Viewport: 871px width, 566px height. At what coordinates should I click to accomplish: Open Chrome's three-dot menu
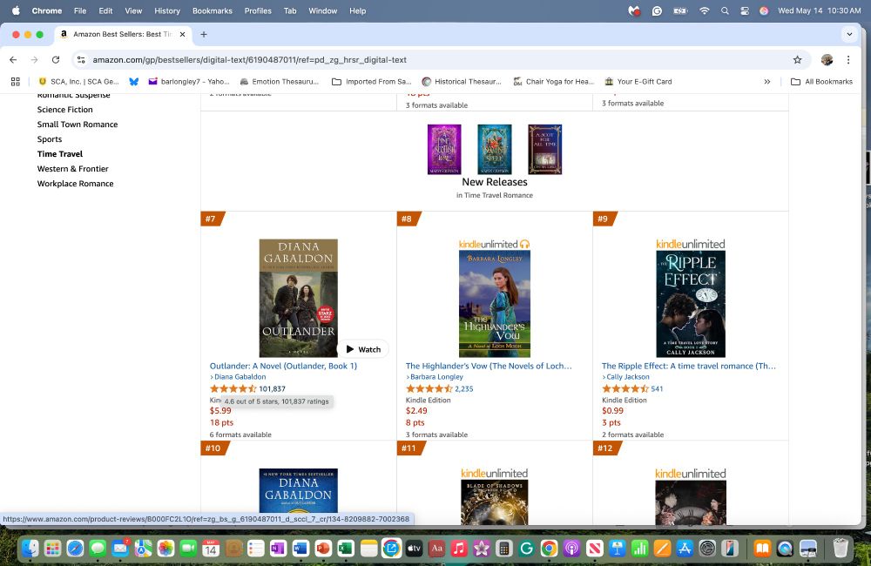(848, 59)
